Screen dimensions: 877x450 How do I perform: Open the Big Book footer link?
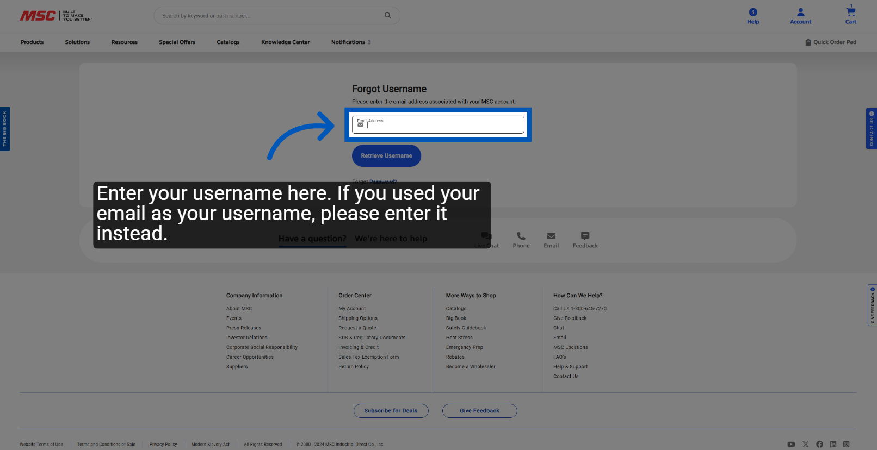(x=456, y=318)
